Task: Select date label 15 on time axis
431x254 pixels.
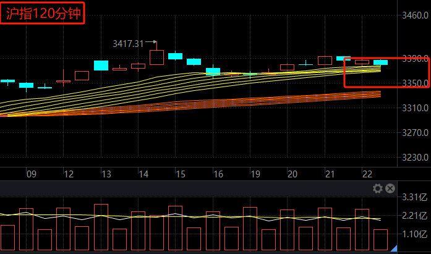Action: 181,174
